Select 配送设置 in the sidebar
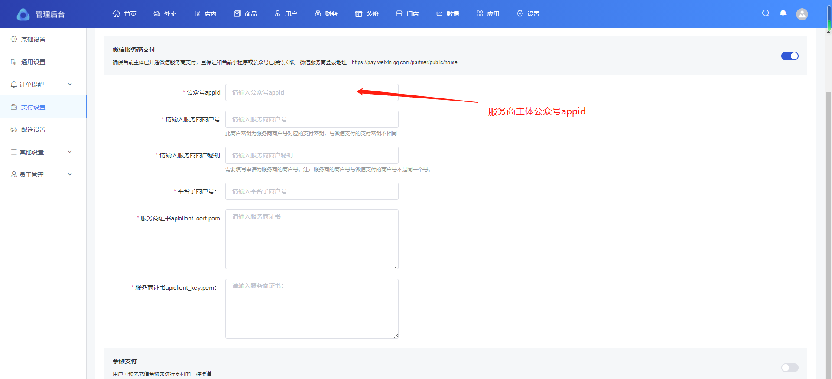 (x=33, y=130)
